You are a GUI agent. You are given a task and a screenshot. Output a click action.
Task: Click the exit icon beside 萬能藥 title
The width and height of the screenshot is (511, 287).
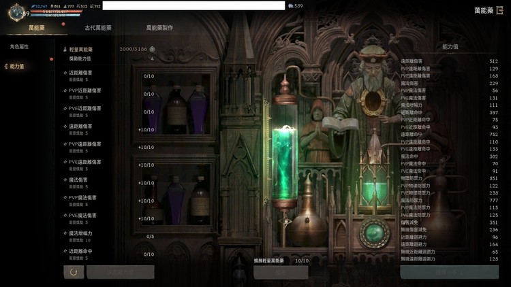point(499,10)
